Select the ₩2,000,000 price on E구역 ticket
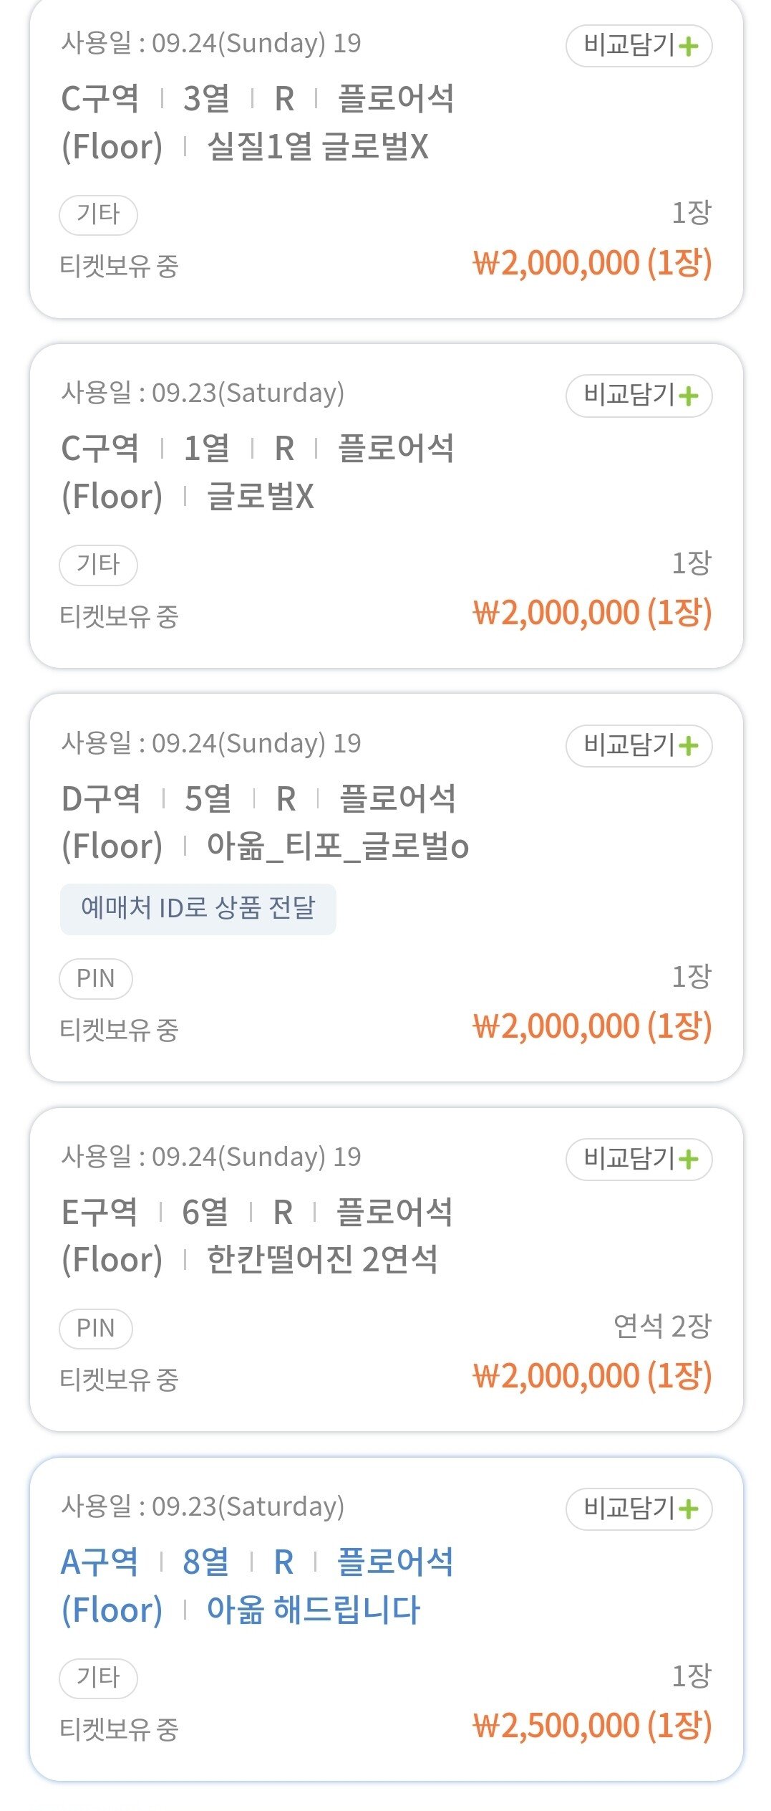The image size is (771, 1811). [592, 1376]
